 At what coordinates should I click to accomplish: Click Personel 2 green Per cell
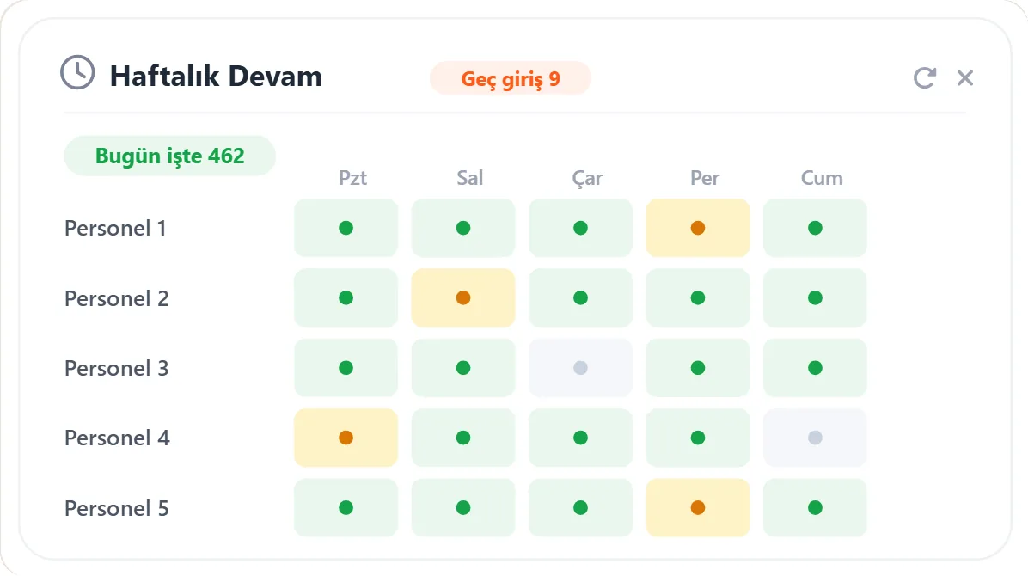pyautogui.click(x=698, y=297)
